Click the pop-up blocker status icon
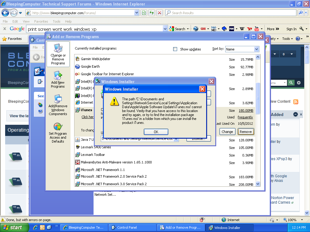Screen dimensions: 310x232 202,220
